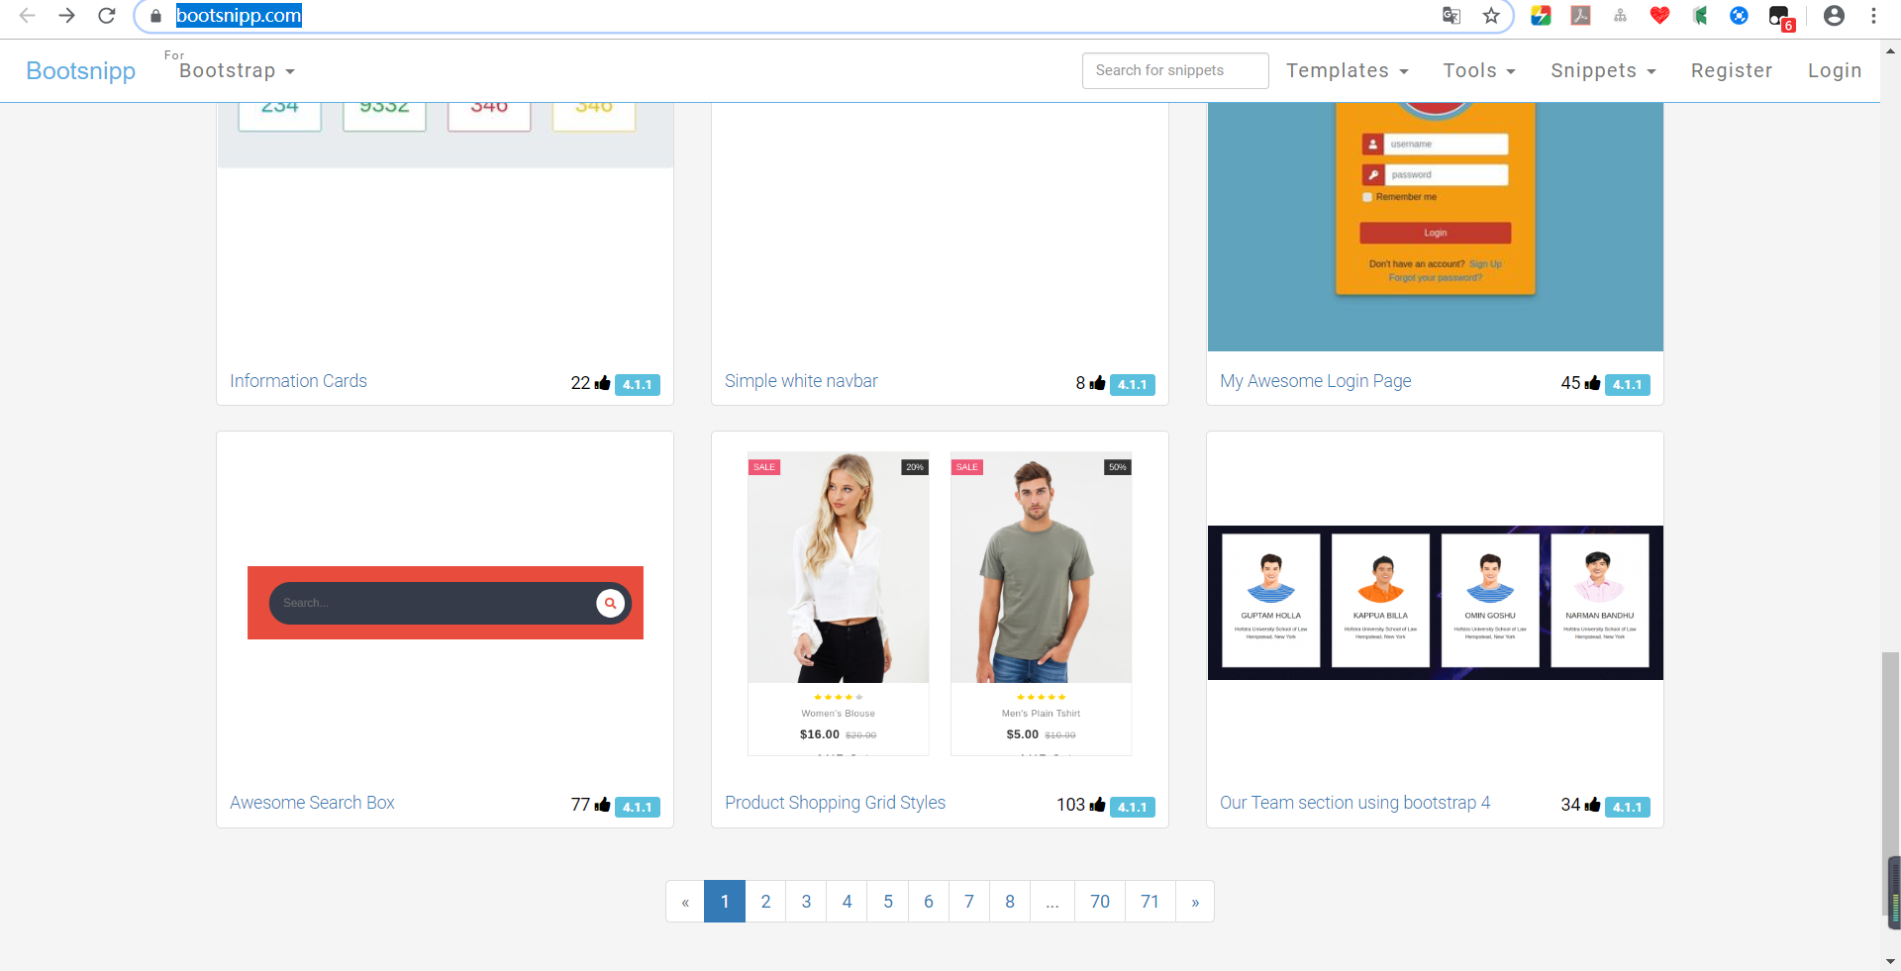Image resolution: width=1901 pixels, height=971 pixels.
Task: Click the Chrome profile avatar icon
Action: [1834, 16]
